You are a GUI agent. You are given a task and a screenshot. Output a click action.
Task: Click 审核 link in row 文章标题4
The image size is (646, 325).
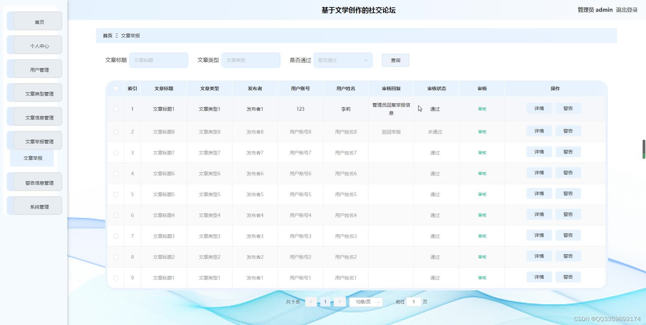click(x=482, y=215)
